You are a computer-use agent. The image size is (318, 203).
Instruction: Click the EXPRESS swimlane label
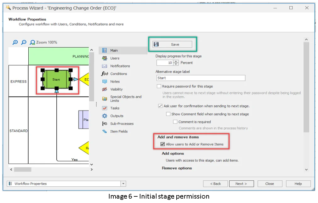[x=19, y=82]
